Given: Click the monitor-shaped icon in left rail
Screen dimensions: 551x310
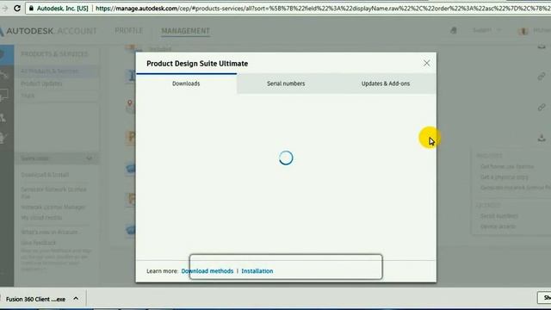Looking at the screenshot, I should click(x=3, y=96).
